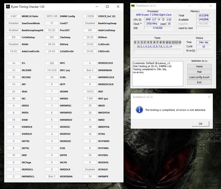Click the tPHYRDL value 26

[90, 155]
